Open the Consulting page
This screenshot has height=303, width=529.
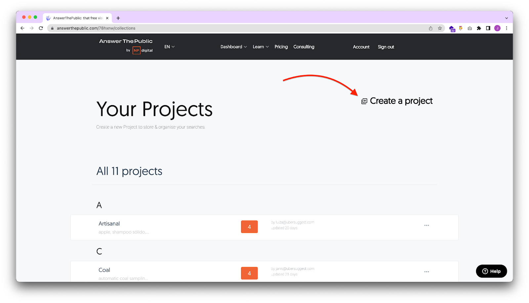[304, 47]
